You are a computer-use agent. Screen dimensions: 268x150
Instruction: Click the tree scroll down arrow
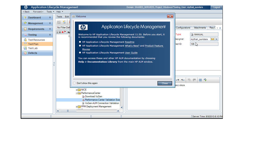pos(122,107)
